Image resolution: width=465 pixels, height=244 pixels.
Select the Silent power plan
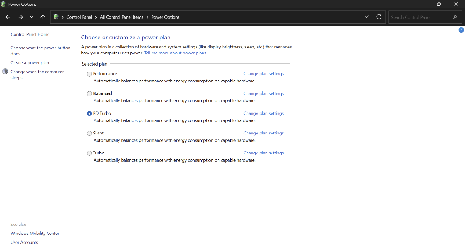pos(89,134)
